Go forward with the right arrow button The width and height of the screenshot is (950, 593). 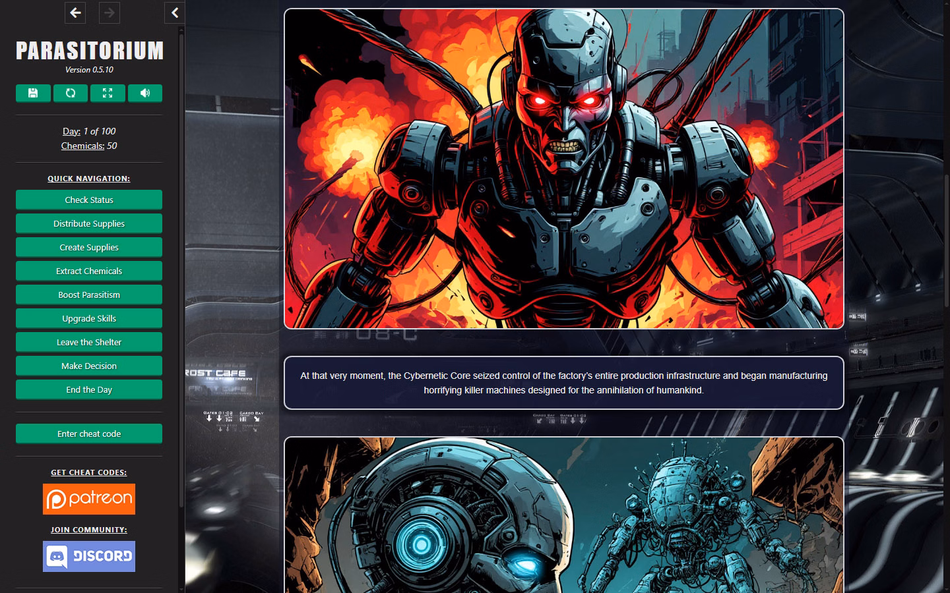pyautogui.click(x=110, y=13)
